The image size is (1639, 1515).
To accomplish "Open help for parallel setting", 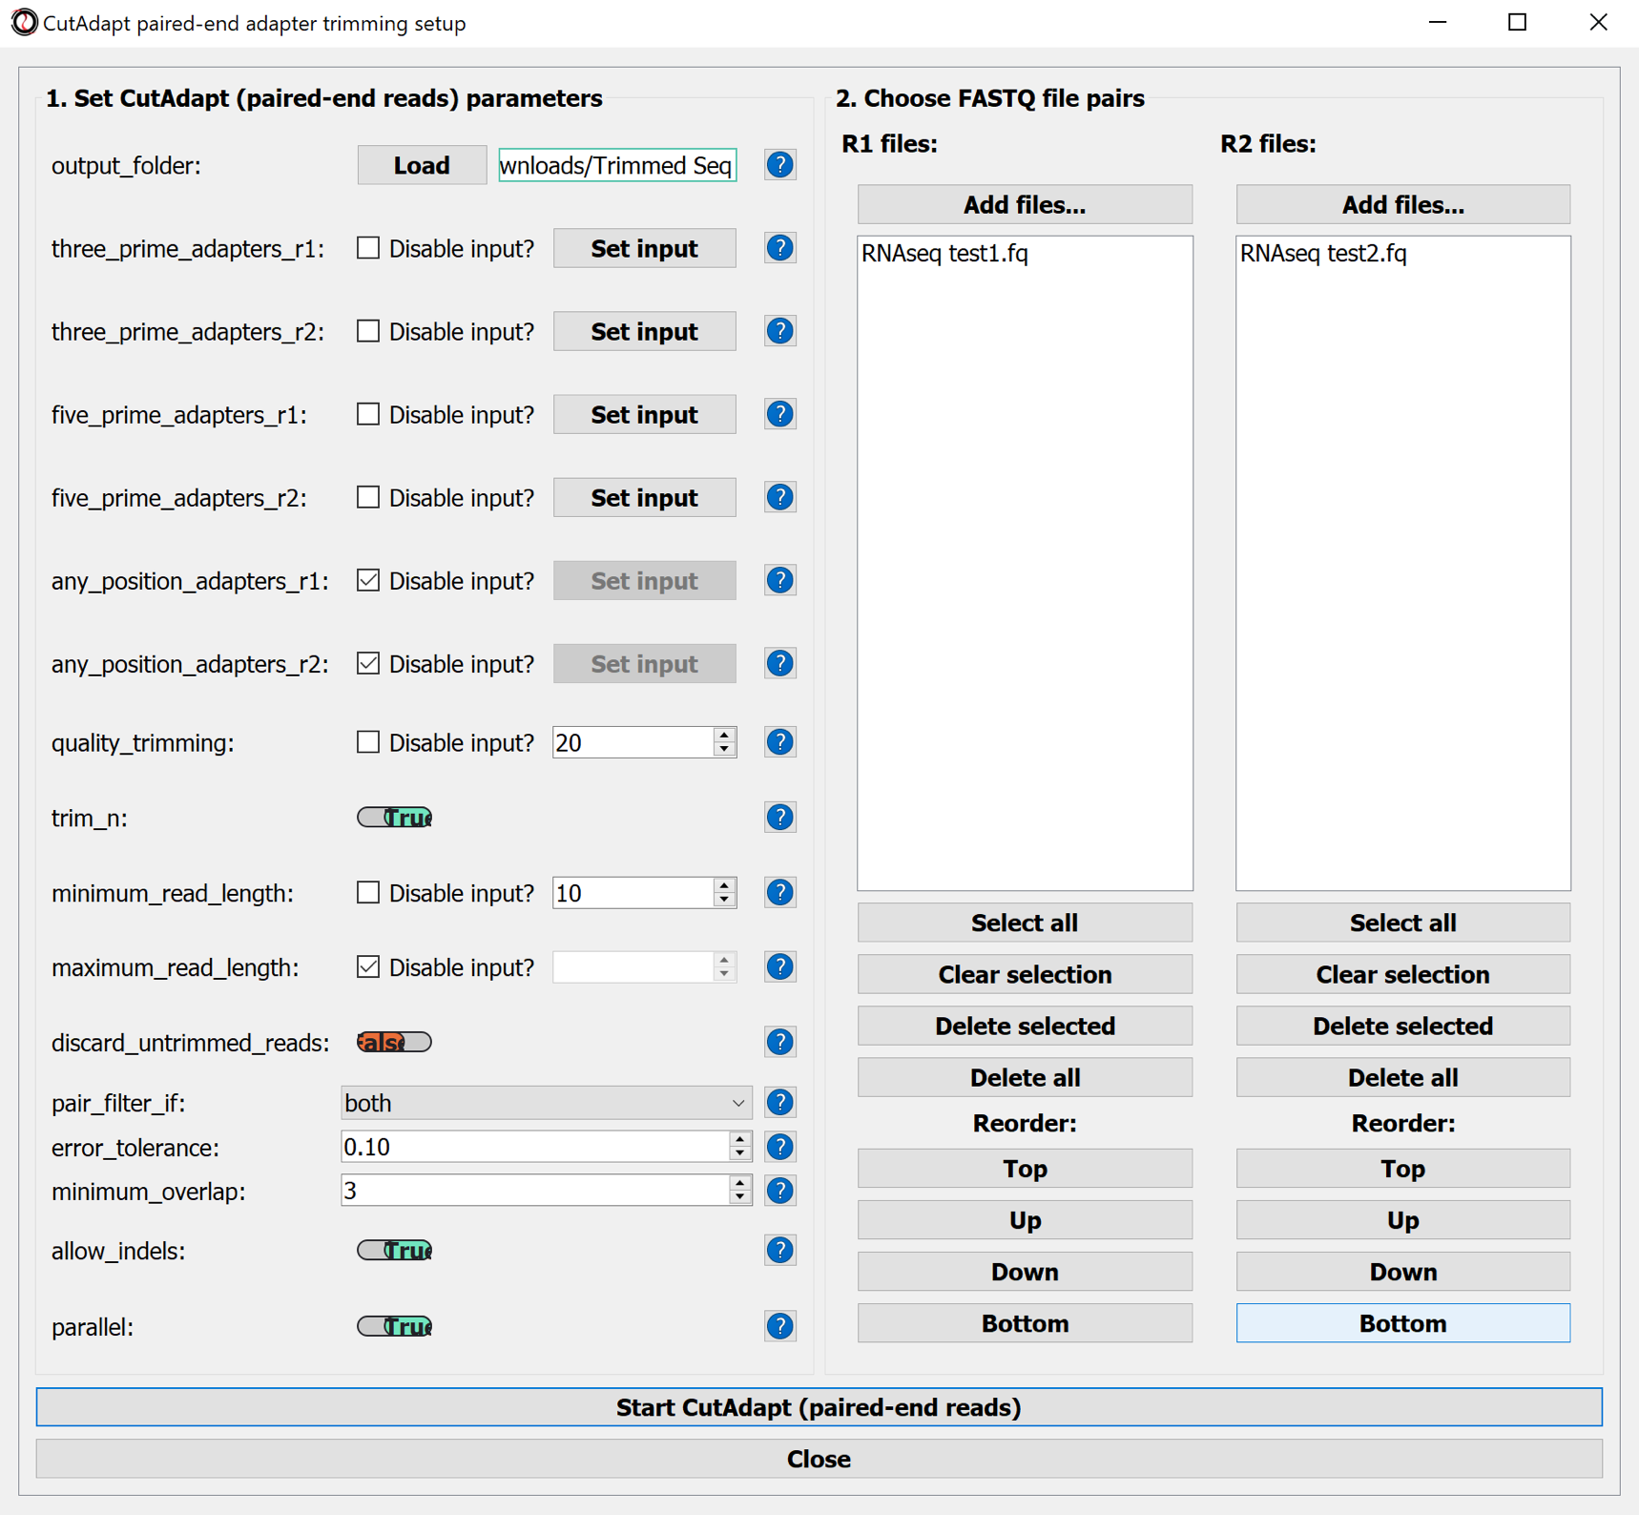I will point(779,1326).
